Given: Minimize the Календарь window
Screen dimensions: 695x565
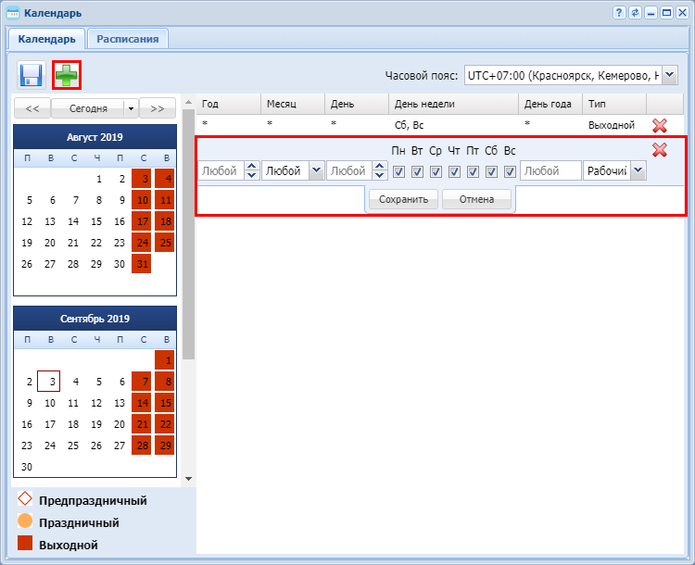Looking at the screenshot, I should 651,13.
